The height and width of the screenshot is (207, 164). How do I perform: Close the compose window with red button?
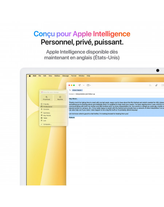(x=69, y=85)
